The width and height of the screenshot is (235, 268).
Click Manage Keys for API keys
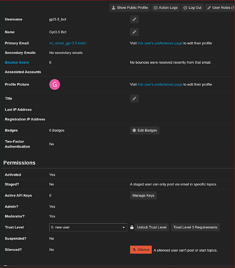point(143,196)
